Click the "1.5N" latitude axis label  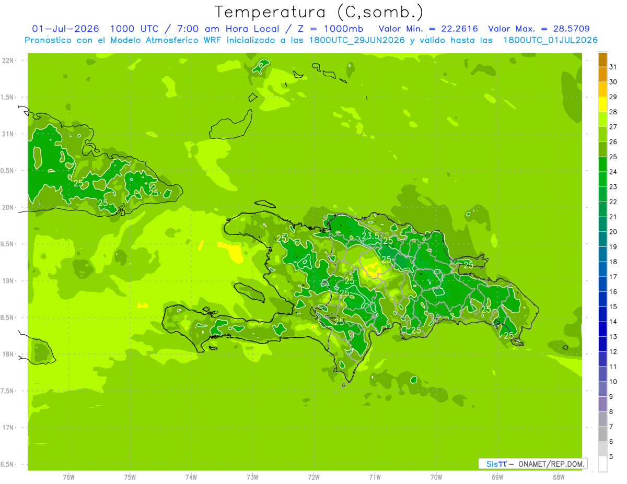click(8, 98)
